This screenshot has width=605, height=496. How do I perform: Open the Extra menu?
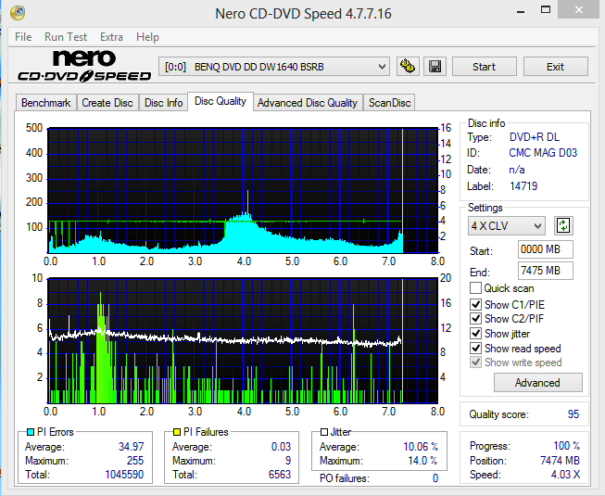coord(111,37)
